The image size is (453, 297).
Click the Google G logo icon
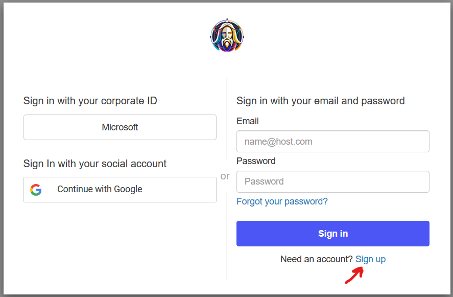click(36, 190)
